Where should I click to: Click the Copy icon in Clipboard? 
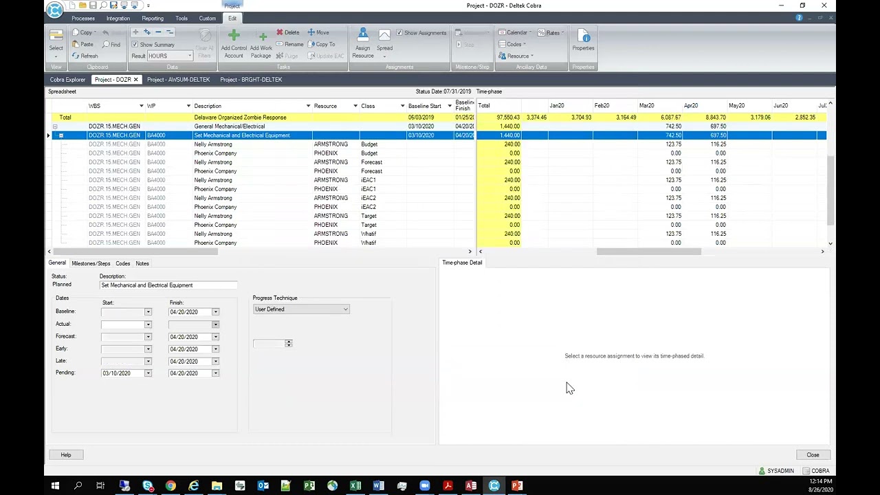[76, 32]
